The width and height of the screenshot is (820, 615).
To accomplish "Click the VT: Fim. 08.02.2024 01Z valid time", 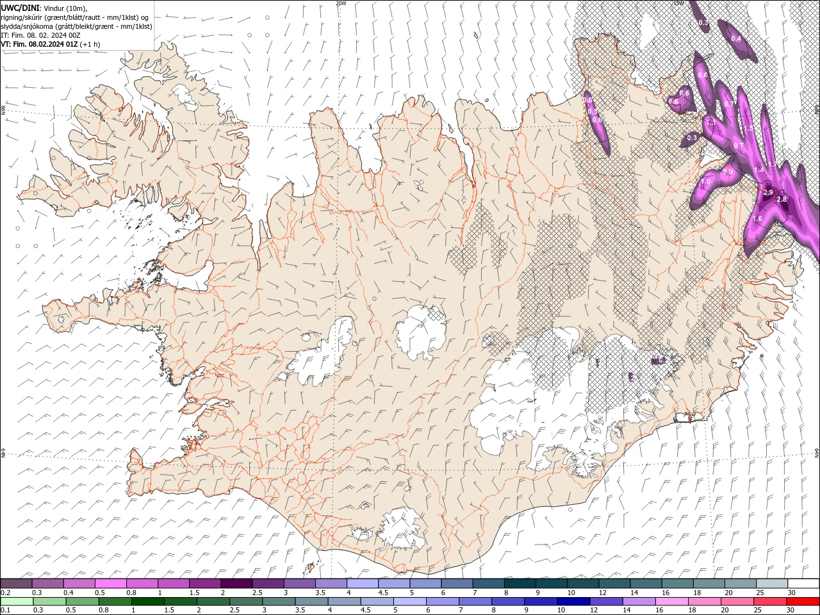I will pyautogui.click(x=40, y=44).
